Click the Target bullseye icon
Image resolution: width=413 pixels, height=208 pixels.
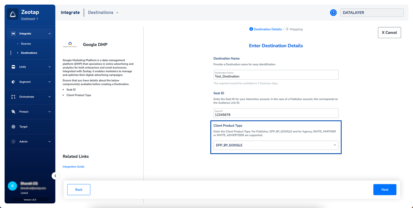(x=13, y=127)
